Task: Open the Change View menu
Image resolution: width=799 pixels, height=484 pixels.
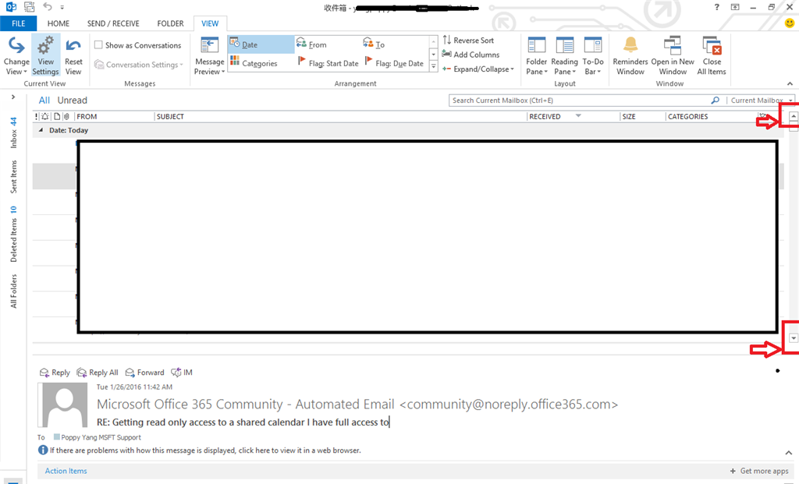Action: click(16, 56)
